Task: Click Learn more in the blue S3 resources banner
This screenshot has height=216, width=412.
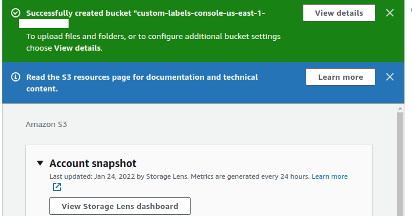Action: [341, 77]
